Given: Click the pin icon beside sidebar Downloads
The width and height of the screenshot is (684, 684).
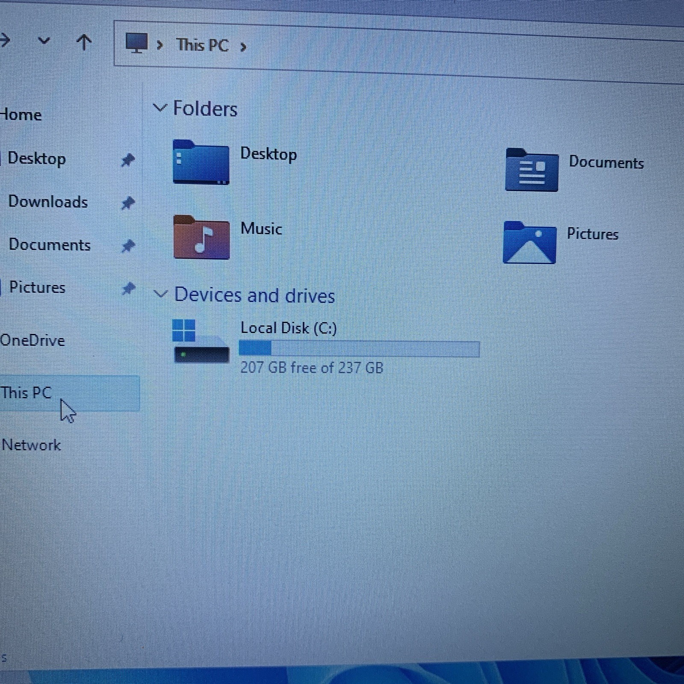Looking at the screenshot, I should [128, 203].
